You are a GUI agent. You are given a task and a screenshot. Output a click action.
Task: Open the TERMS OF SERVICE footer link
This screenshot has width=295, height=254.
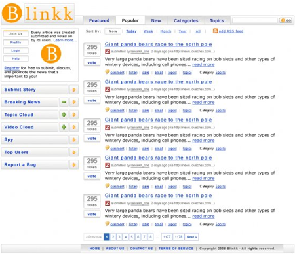pos(176,249)
